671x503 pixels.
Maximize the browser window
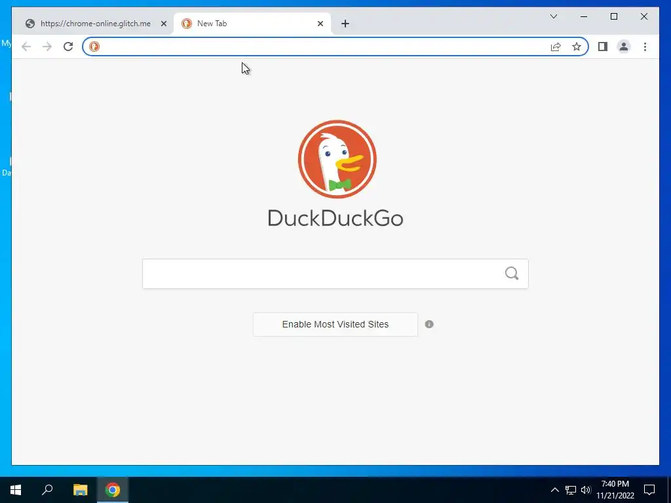pos(614,16)
